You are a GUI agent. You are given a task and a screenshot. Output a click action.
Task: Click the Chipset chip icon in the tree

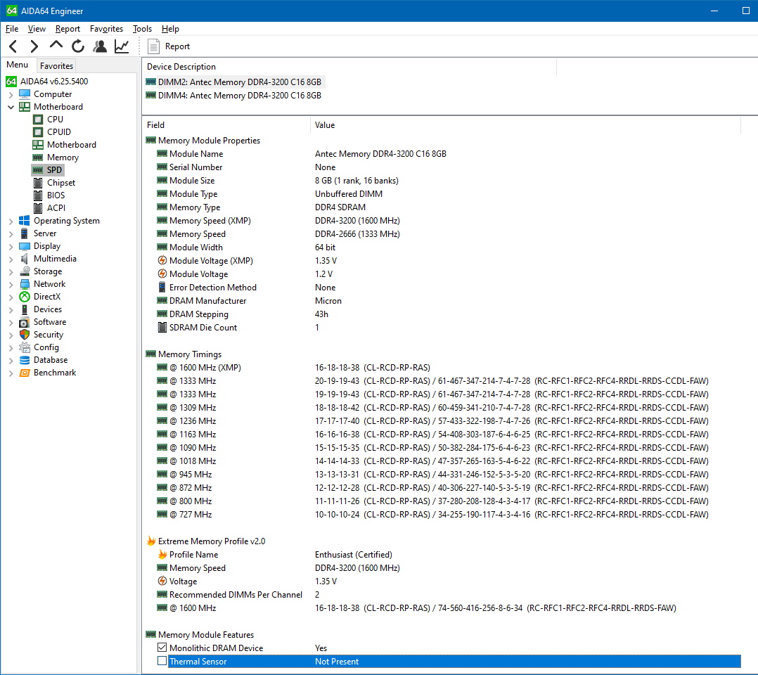[38, 183]
